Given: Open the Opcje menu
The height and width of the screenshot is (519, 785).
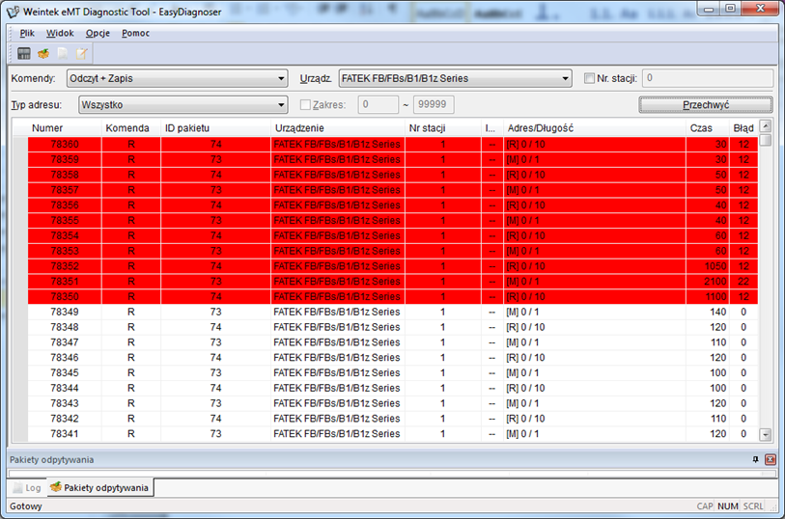Looking at the screenshot, I should 98,33.
